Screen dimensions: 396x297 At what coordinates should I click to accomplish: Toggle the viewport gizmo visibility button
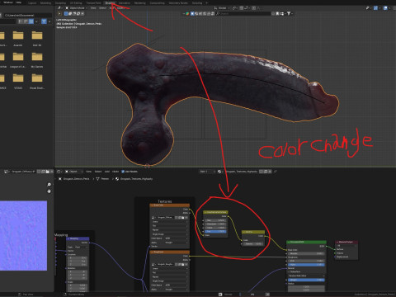(375, 8)
